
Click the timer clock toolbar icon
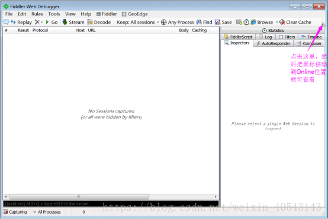(246, 22)
